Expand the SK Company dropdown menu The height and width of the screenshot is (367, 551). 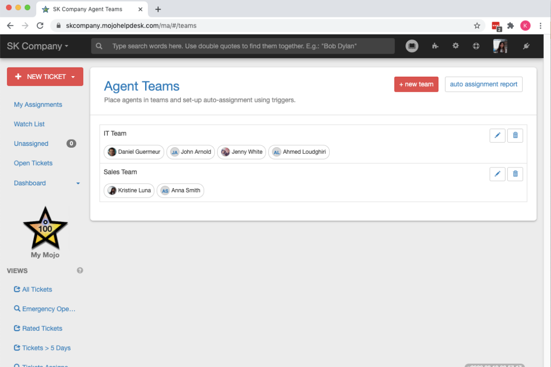pyautogui.click(x=38, y=46)
